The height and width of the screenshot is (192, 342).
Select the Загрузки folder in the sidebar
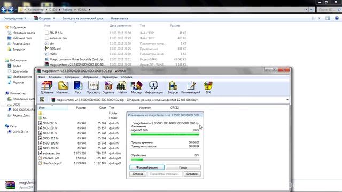(19, 49)
